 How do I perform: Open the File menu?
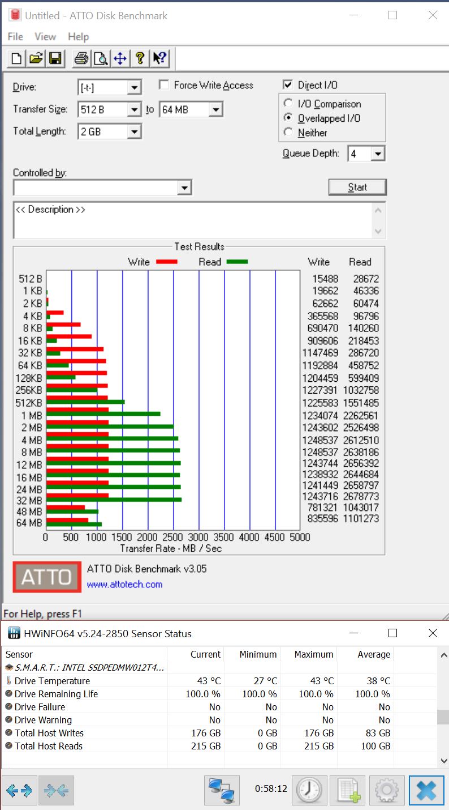pos(15,36)
